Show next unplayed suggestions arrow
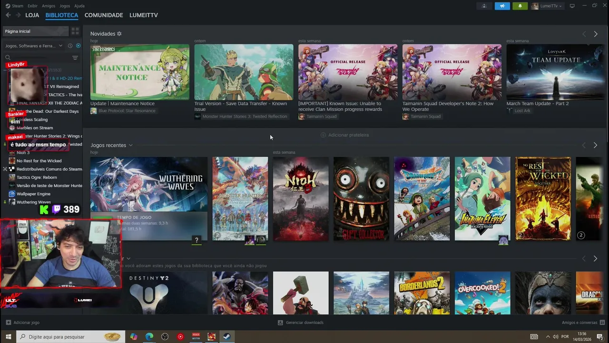The height and width of the screenshot is (343, 609). click(x=595, y=258)
